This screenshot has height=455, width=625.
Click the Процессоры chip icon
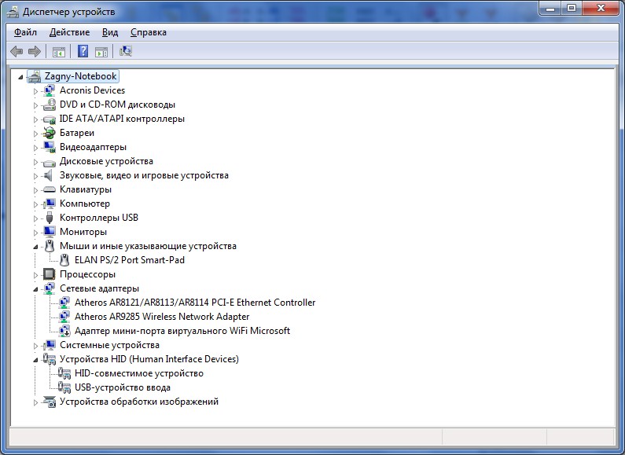tap(49, 274)
